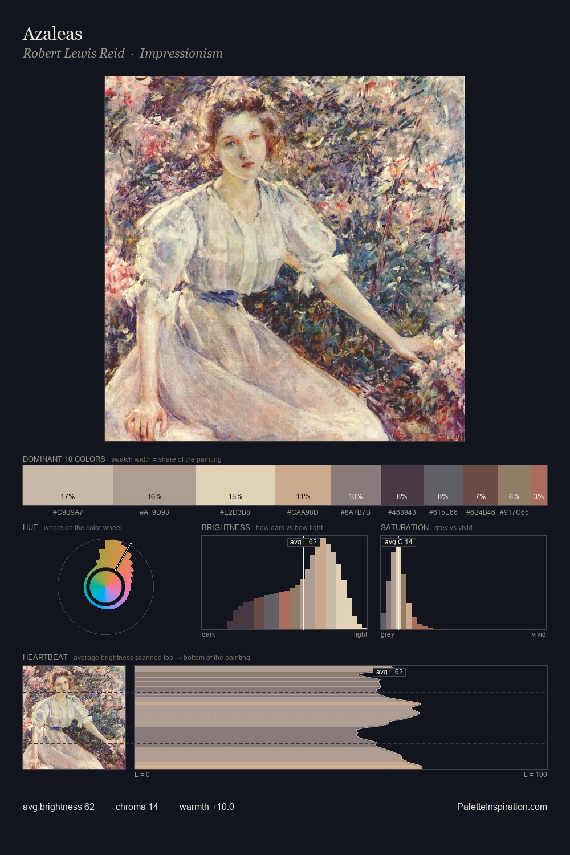Click the 'chroma 14' footer text
Viewport: 570px width, 855px height.
click(137, 807)
